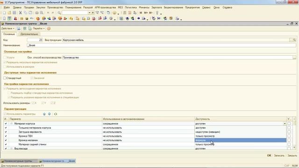Click the Open file toolbar icon
Screen dimensions: 299x168
point(9,13)
